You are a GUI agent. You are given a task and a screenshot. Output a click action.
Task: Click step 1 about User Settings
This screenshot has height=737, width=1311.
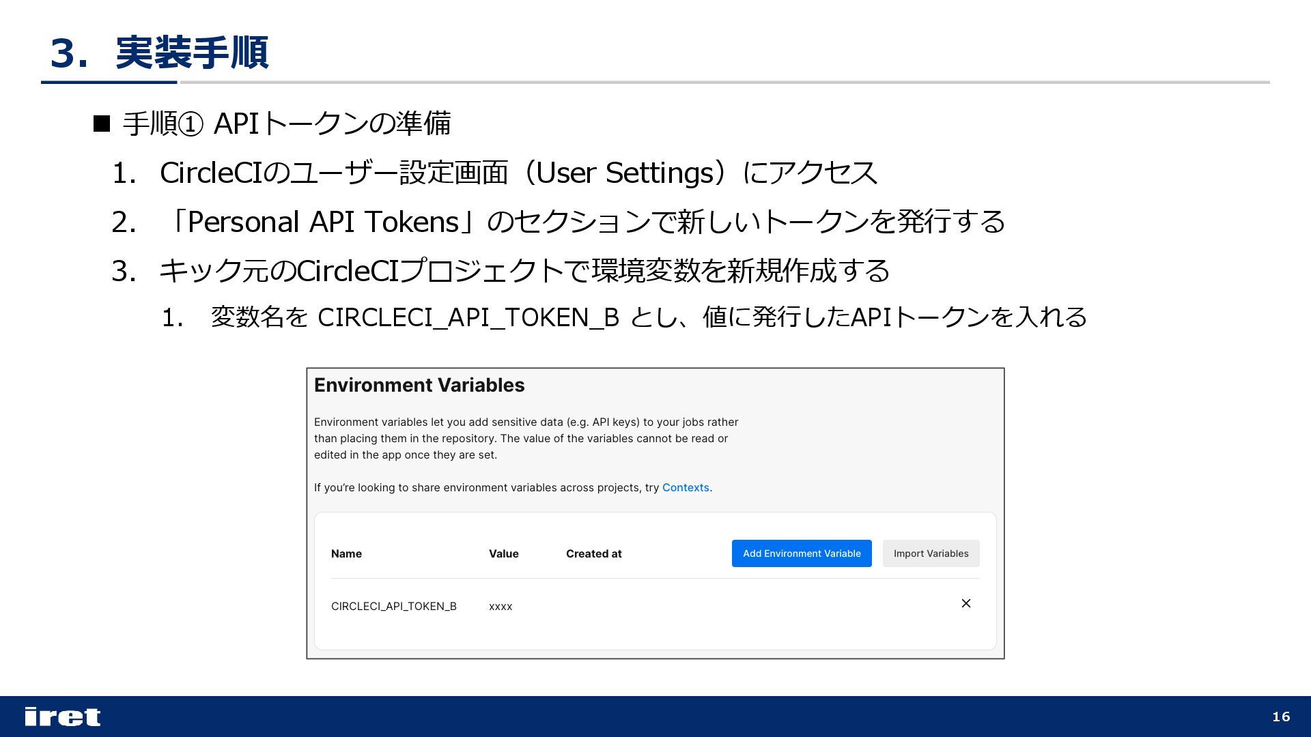point(518,173)
